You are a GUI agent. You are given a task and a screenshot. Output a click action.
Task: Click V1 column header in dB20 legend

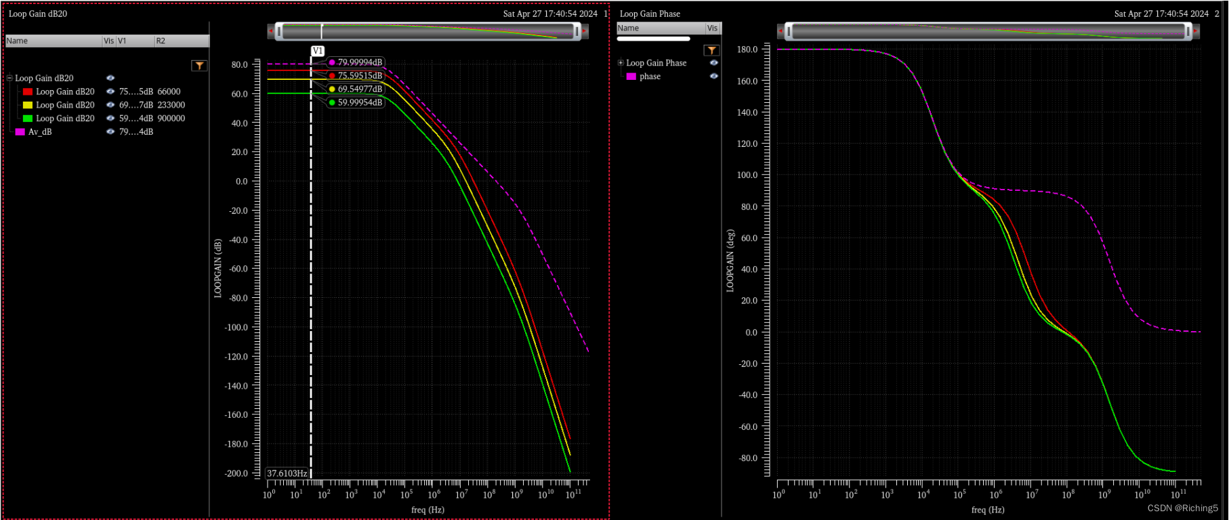135,41
